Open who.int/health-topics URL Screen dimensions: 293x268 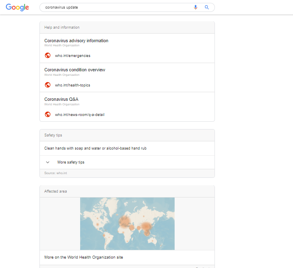72,85
